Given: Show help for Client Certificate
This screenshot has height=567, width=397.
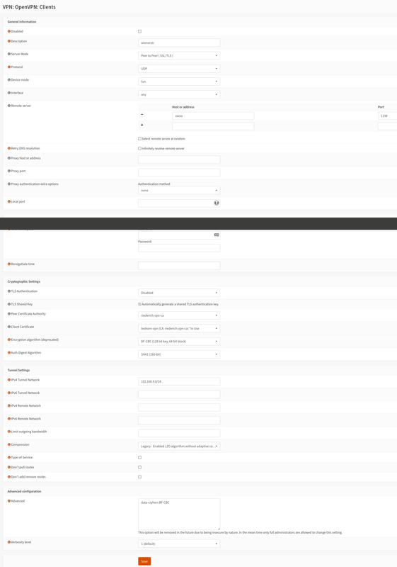Looking at the screenshot, I should [x=9, y=327].
